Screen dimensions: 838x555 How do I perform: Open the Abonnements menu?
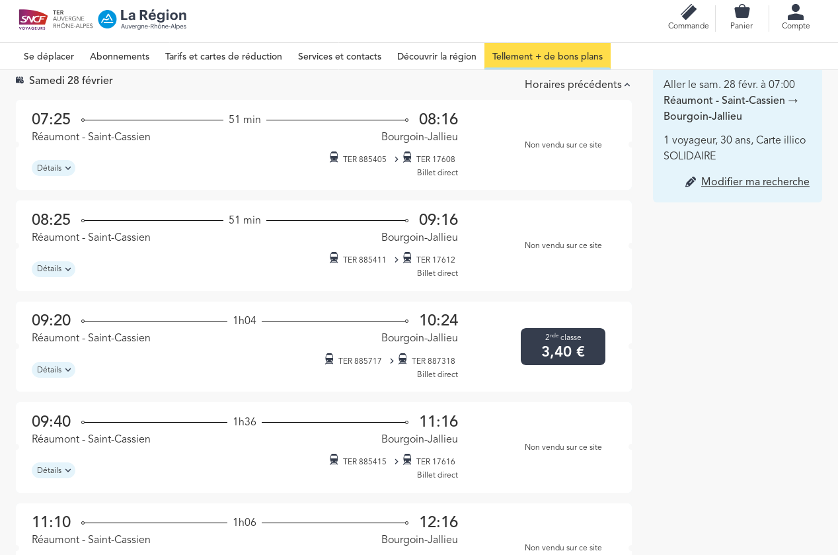120,57
